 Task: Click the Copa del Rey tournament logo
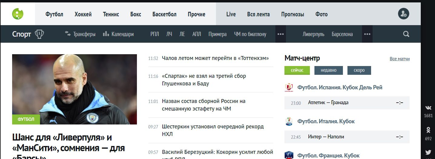tap(289, 87)
